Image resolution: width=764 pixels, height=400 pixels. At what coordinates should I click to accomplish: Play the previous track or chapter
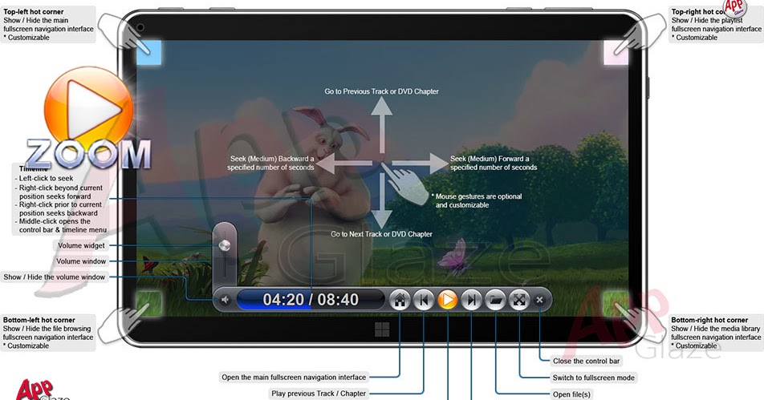424,300
